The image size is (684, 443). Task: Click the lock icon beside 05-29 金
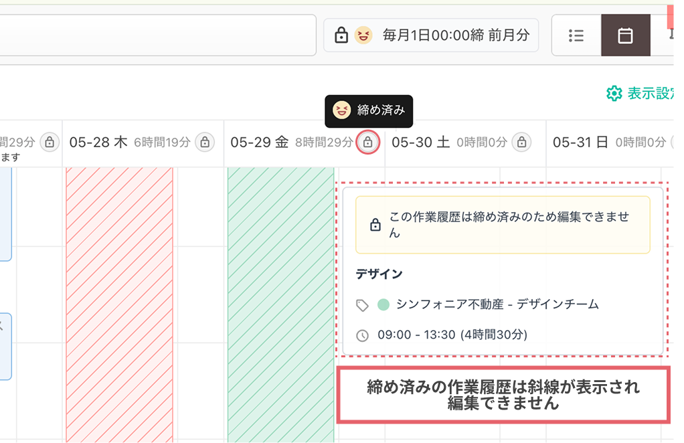pyautogui.click(x=367, y=142)
